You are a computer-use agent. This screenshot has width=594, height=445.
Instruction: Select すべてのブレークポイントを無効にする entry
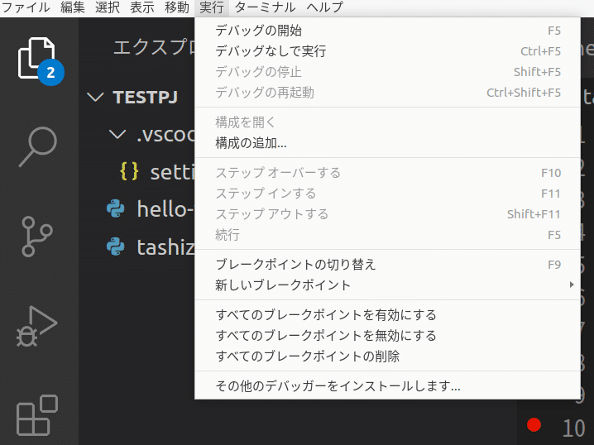(387, 336)
